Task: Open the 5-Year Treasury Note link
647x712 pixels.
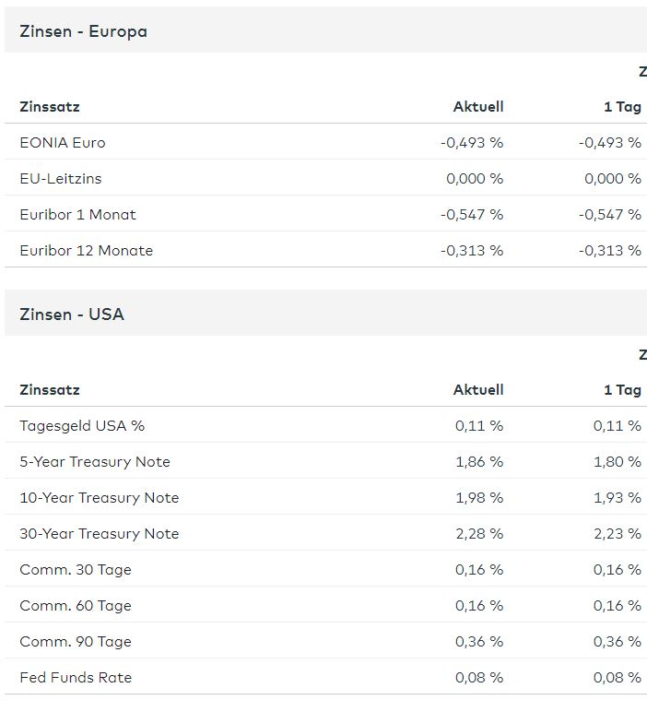Action: click(95, 462)
